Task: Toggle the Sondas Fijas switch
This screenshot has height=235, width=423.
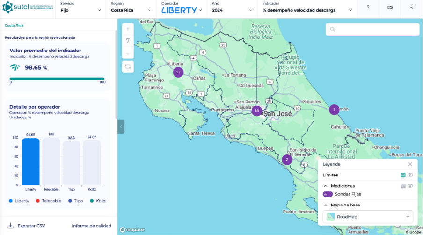Action: point(328,194)
